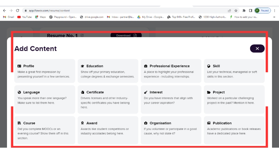Image resolution: width=279 pixels, height=156 pixels.
Task: Open the Chrome extensions puzzle icon
Action: [x=244, y=10]
